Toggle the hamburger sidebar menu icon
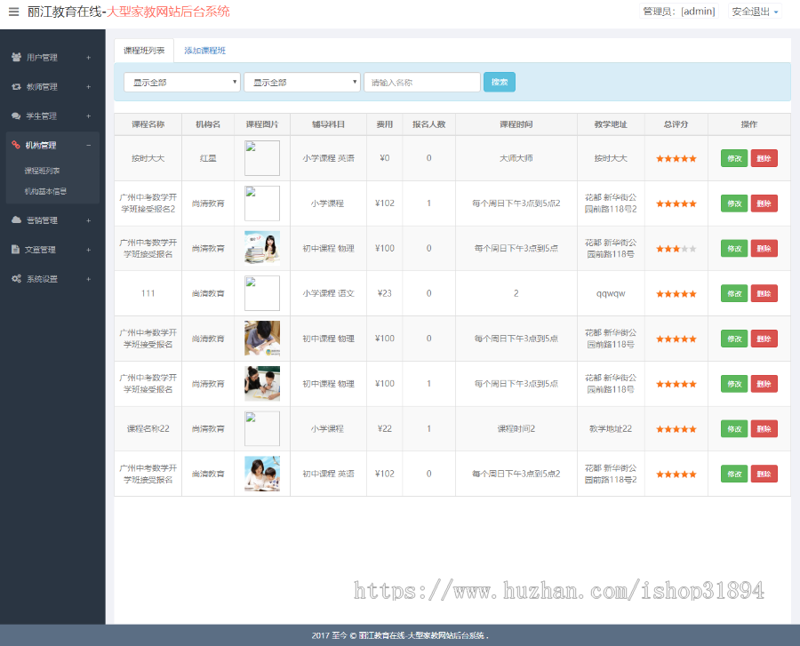The height and width of the screenshot is (646, 800). coord(13,12)
